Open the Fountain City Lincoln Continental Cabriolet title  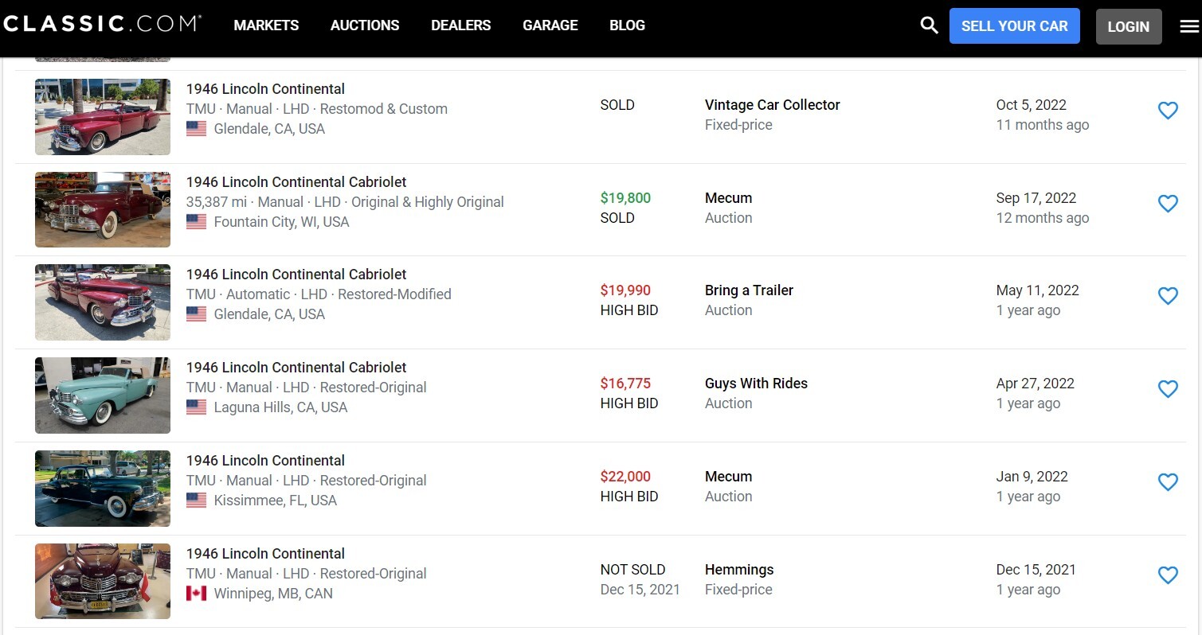(x=296, y=181)
